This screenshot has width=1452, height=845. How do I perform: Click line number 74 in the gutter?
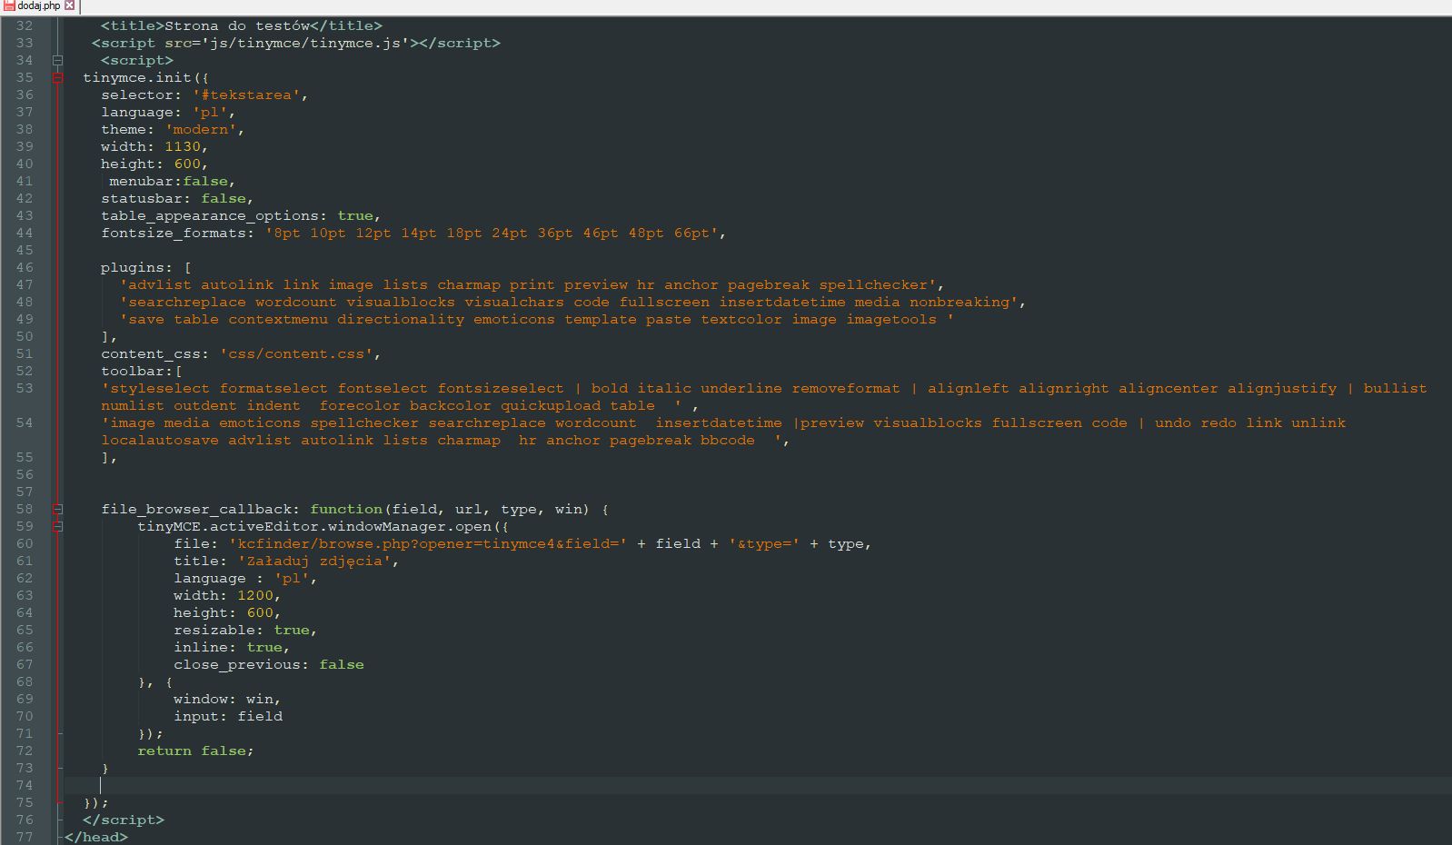[x=24, y=786]
